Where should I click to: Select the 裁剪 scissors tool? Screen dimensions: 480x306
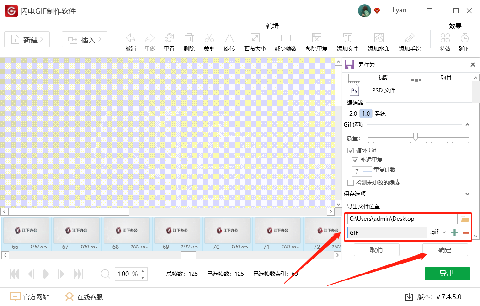coord(209,38)
